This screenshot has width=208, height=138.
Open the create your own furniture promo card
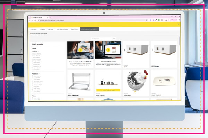click(x=80, y=55)
